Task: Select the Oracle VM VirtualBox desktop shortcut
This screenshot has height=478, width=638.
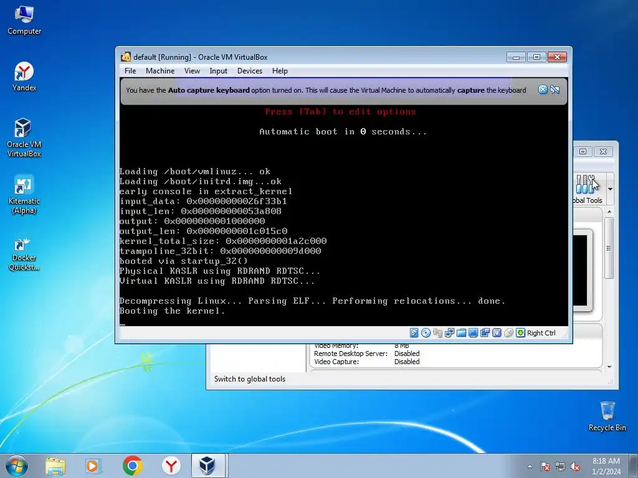Action: (x=24, y=138)
